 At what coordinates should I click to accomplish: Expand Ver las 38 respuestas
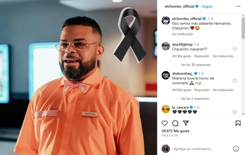click(x=196, y=65)
